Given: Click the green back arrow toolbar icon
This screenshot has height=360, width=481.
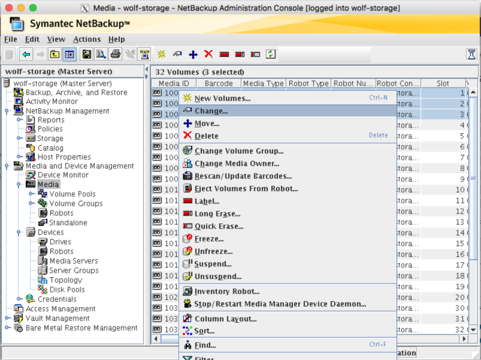Looking at the screenshot, I should pos(26,54).
